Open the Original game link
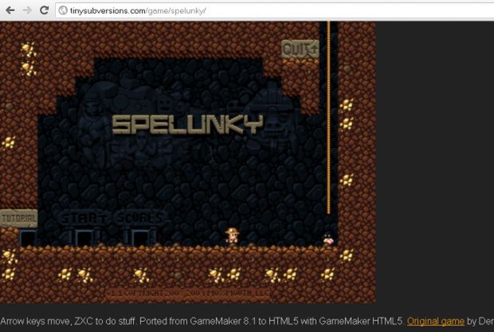The image size is (494, 332). (435, 322)
